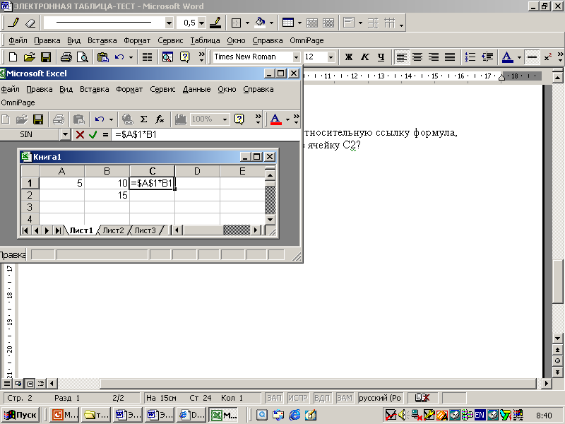Toggle Italic formatting (К) in Word
Viewport: 565px width, 424px height.
click(364, 57)
